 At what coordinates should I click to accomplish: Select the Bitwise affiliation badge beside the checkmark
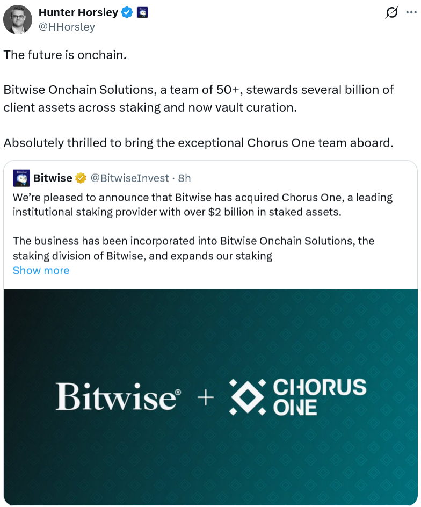pos(142,13)
